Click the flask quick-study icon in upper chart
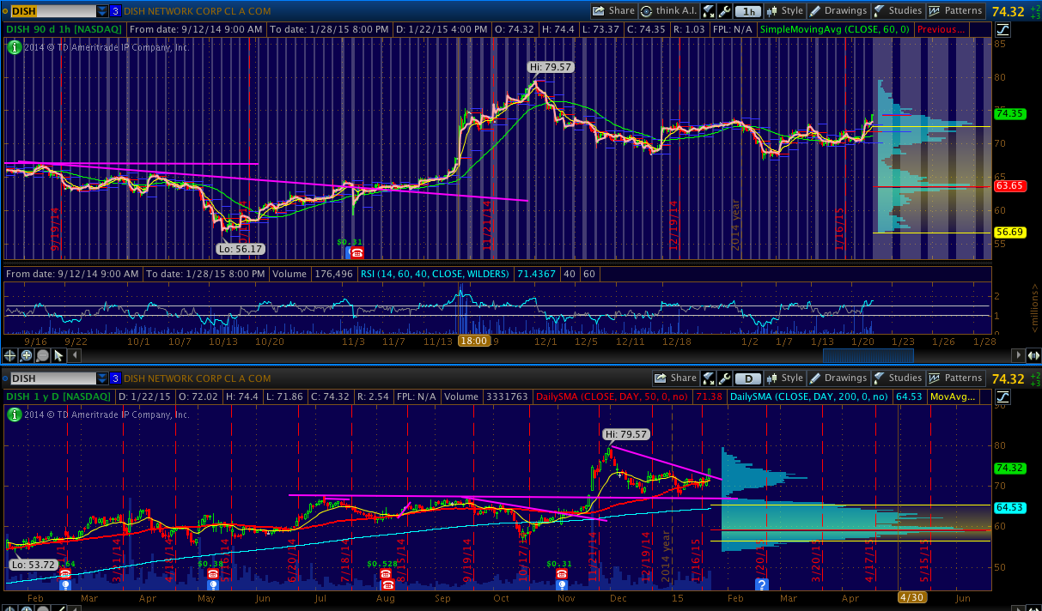This screenshot has width=1042, height=611. [x=709, y=11]
